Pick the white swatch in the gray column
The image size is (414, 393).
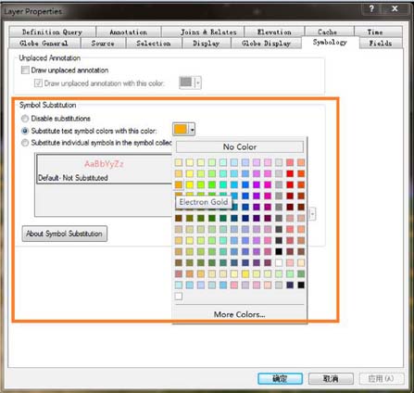click(279, 262)
